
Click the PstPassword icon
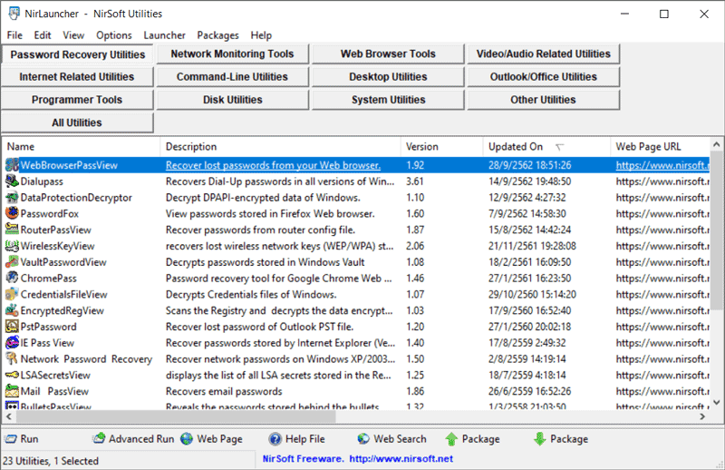[12, 327]
